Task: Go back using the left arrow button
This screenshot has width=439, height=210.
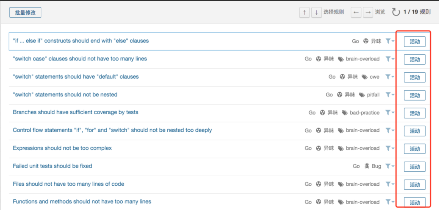Action: 356,12
